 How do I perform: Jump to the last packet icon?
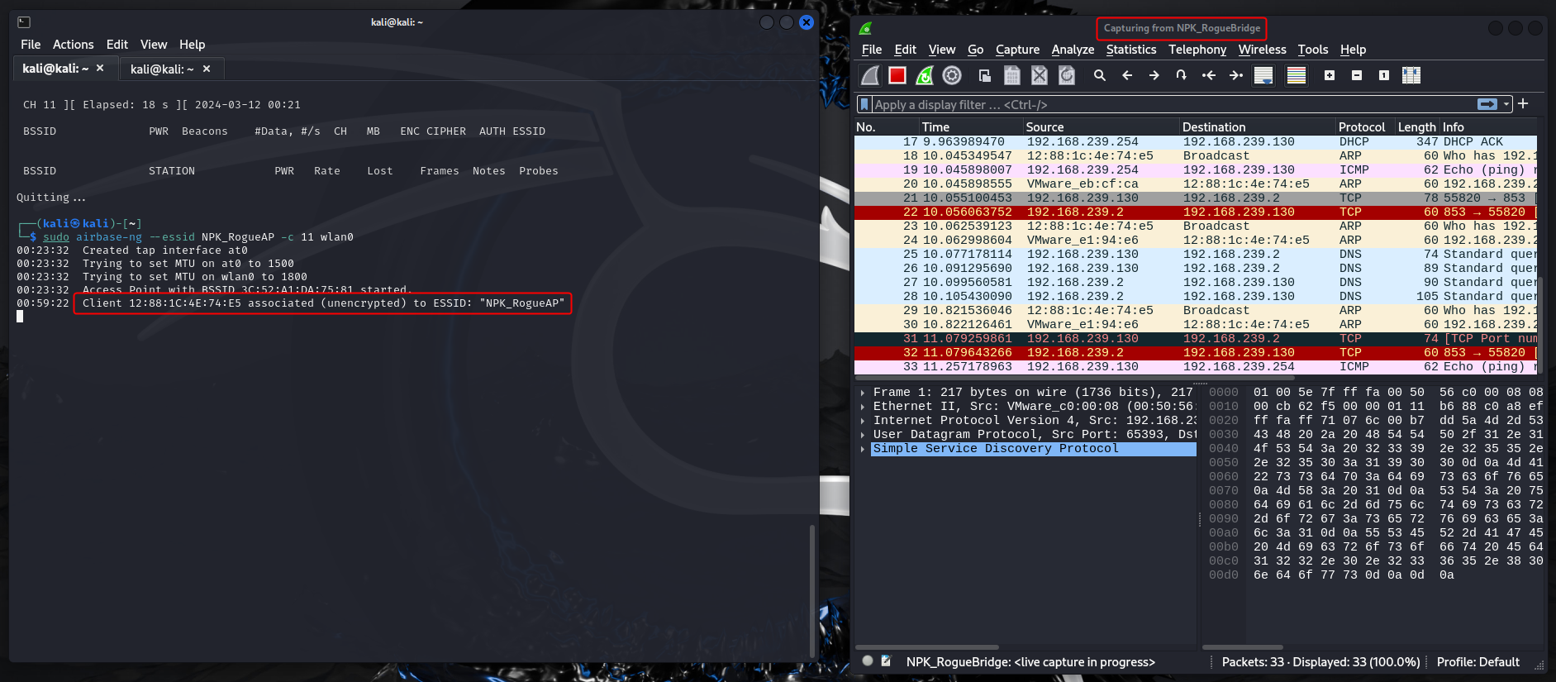tap(1236, 75)
